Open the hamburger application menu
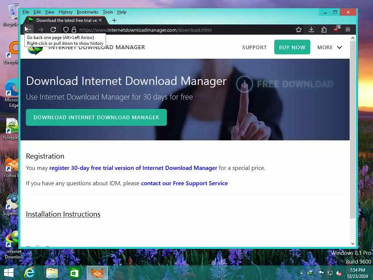 (x=348, y=30)
